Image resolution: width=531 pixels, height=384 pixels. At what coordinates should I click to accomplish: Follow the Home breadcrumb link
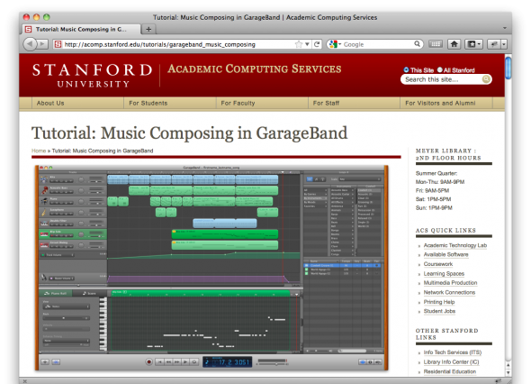(x=39, y=151)
